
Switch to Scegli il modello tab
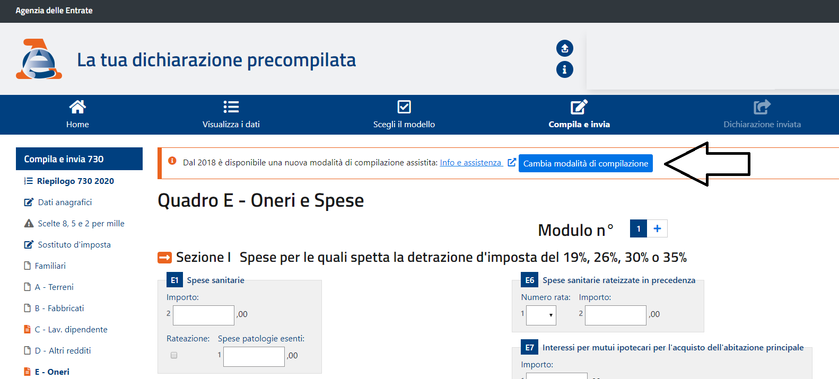(404, 114)
